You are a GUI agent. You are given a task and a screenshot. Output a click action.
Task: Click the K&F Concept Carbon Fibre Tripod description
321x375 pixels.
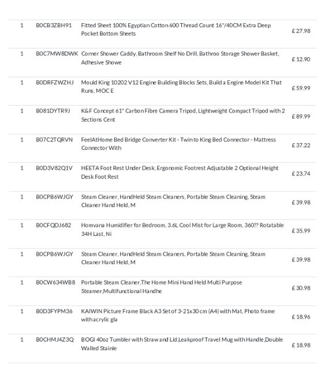point(183,115)
